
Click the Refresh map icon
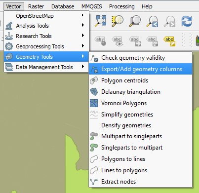click(187, 21)
